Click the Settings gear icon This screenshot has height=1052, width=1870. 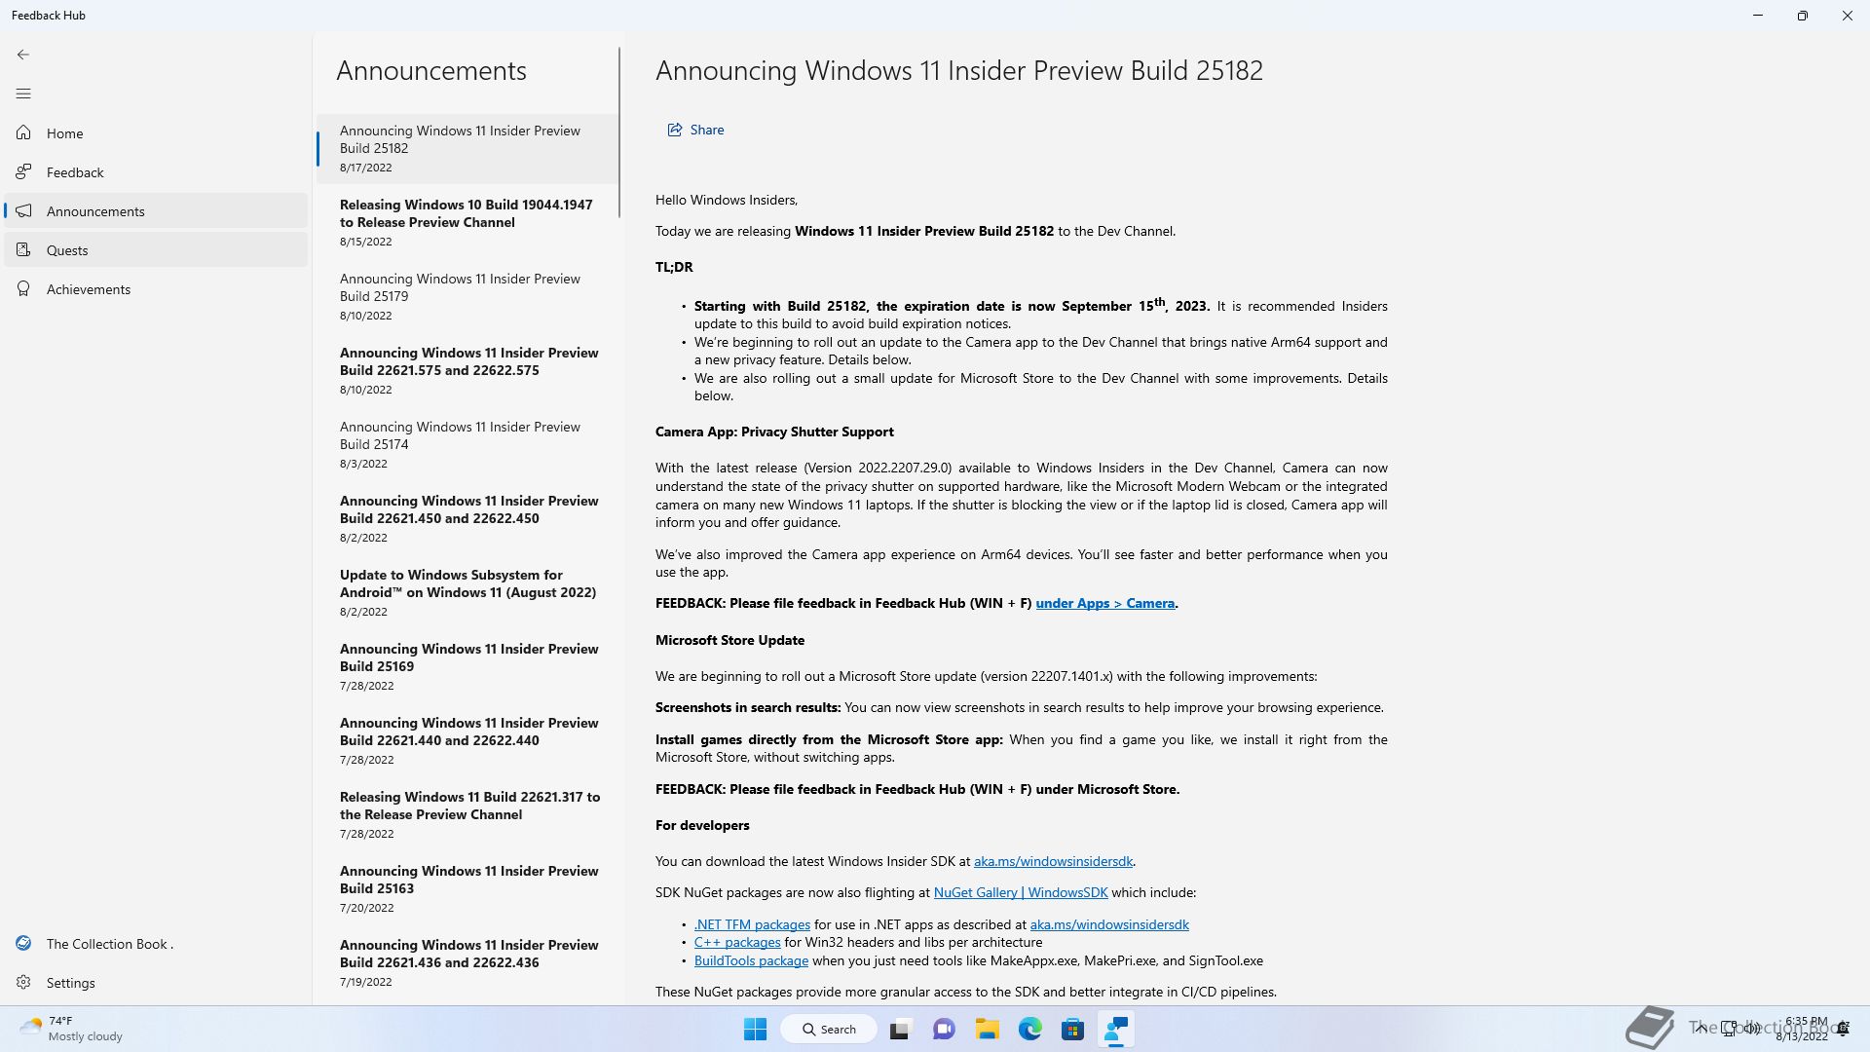pyautogui.click(x=23, y=982)
